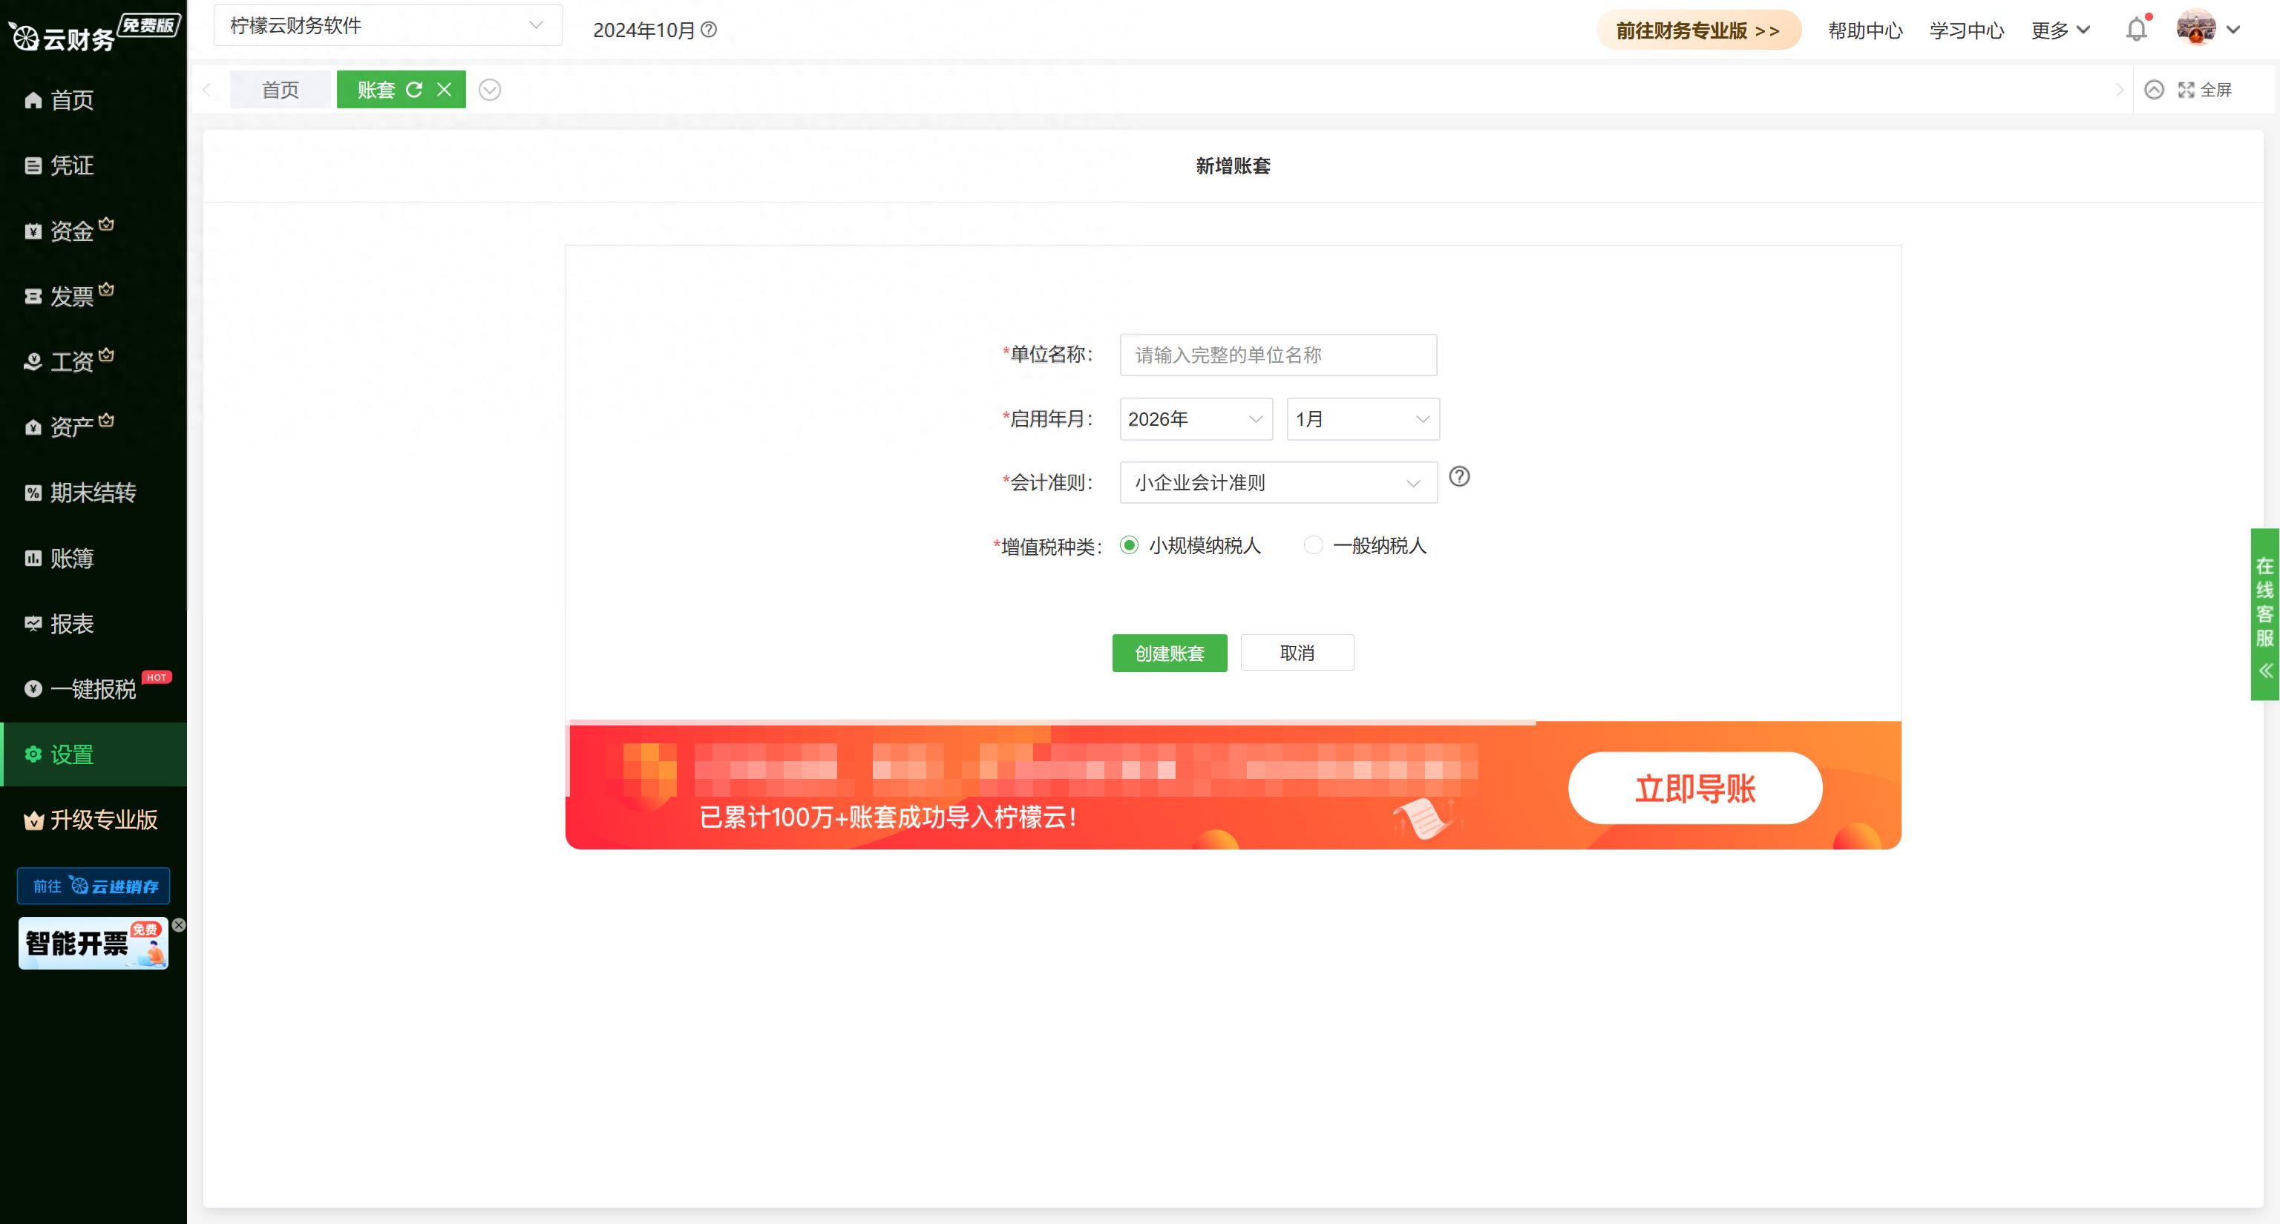Launch 一键报税 (one-click tax filing)
This screenshot has height=1224, width=2280.
coord(88,689)
